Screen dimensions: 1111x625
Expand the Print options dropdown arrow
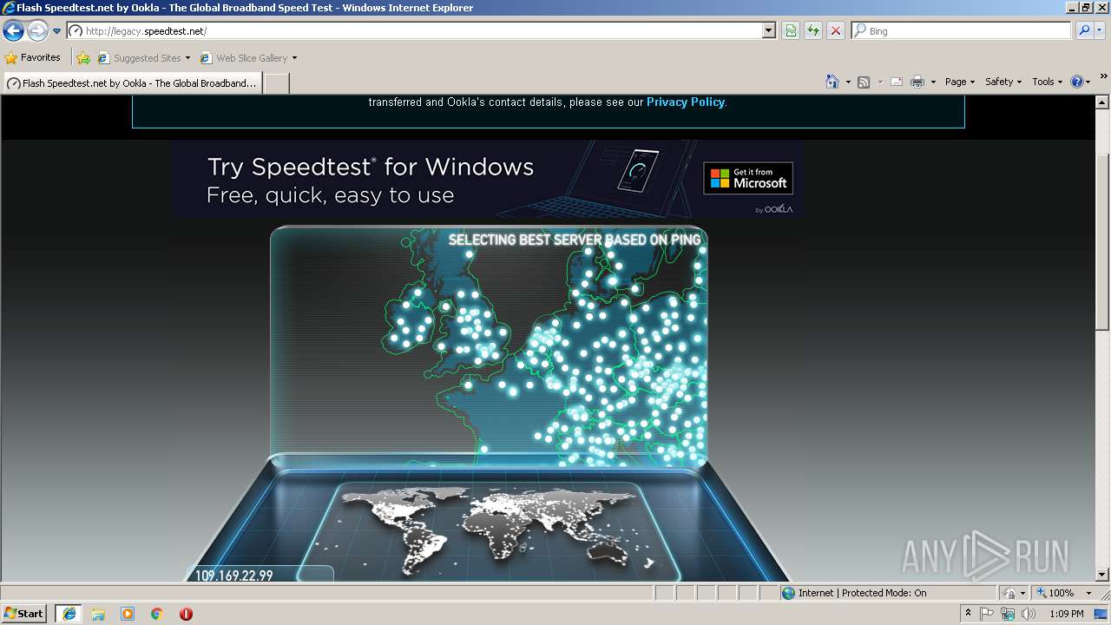point(933,82)
